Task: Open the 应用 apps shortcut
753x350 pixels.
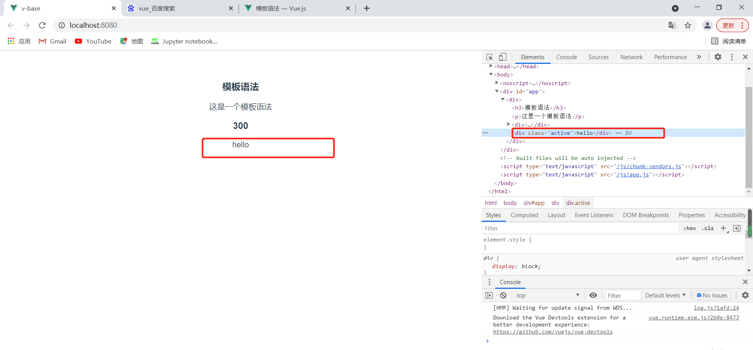Action: [x=19, y=41]
